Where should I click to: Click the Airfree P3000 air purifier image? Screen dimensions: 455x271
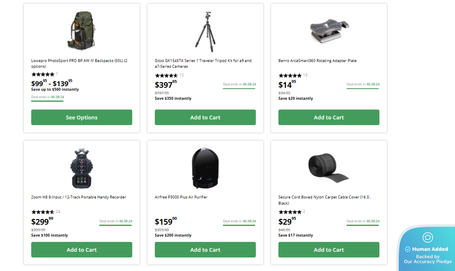[x=205, y=168]
